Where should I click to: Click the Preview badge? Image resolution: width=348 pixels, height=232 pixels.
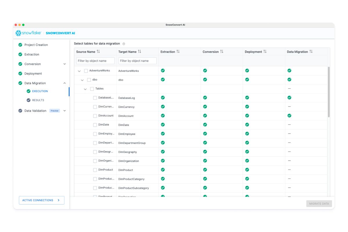55,111
